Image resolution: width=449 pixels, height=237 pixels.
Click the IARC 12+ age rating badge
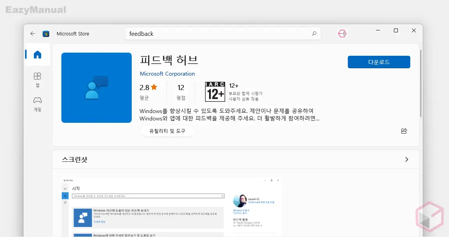(x=215, y=91)
